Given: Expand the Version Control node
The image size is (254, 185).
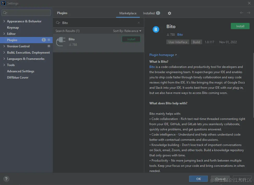Looking at the screenshot, I should (4, 46).
